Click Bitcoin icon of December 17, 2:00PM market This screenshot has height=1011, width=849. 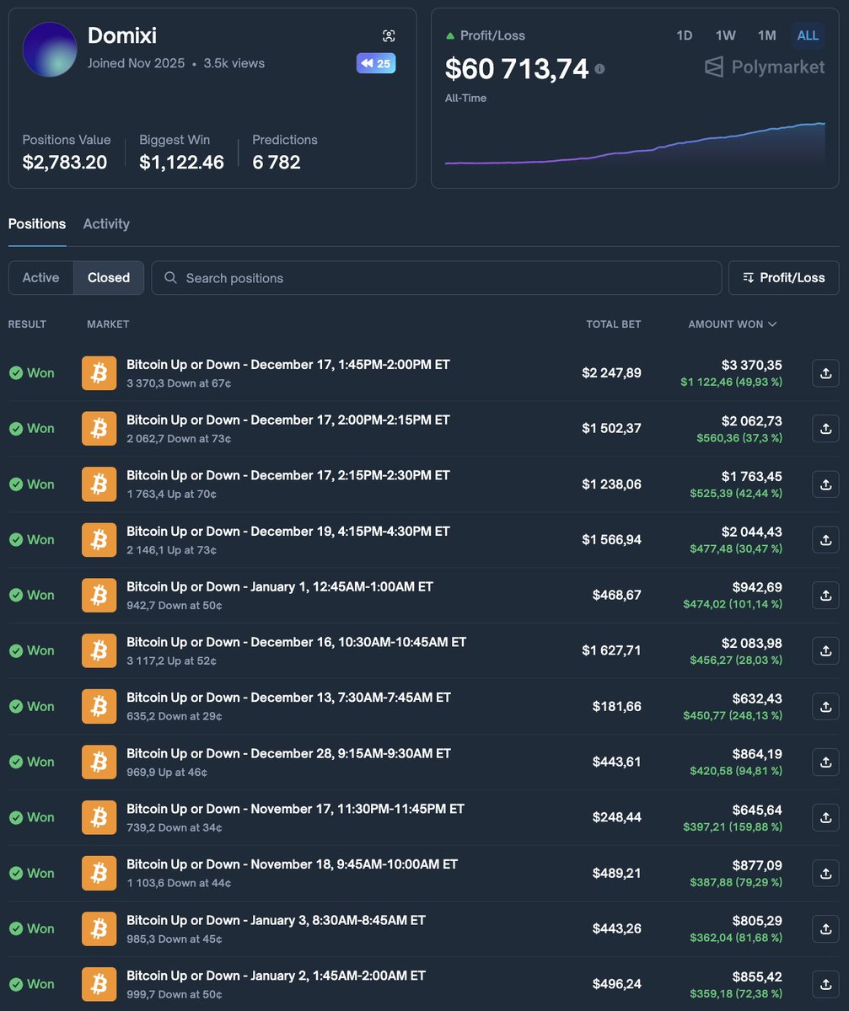(99, 429)
